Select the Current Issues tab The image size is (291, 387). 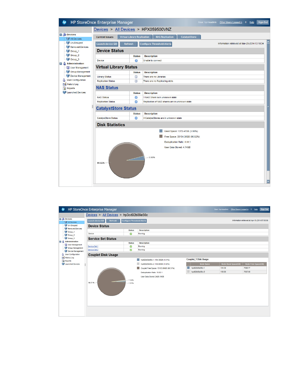pyautogui.click(x=105, y=37)
